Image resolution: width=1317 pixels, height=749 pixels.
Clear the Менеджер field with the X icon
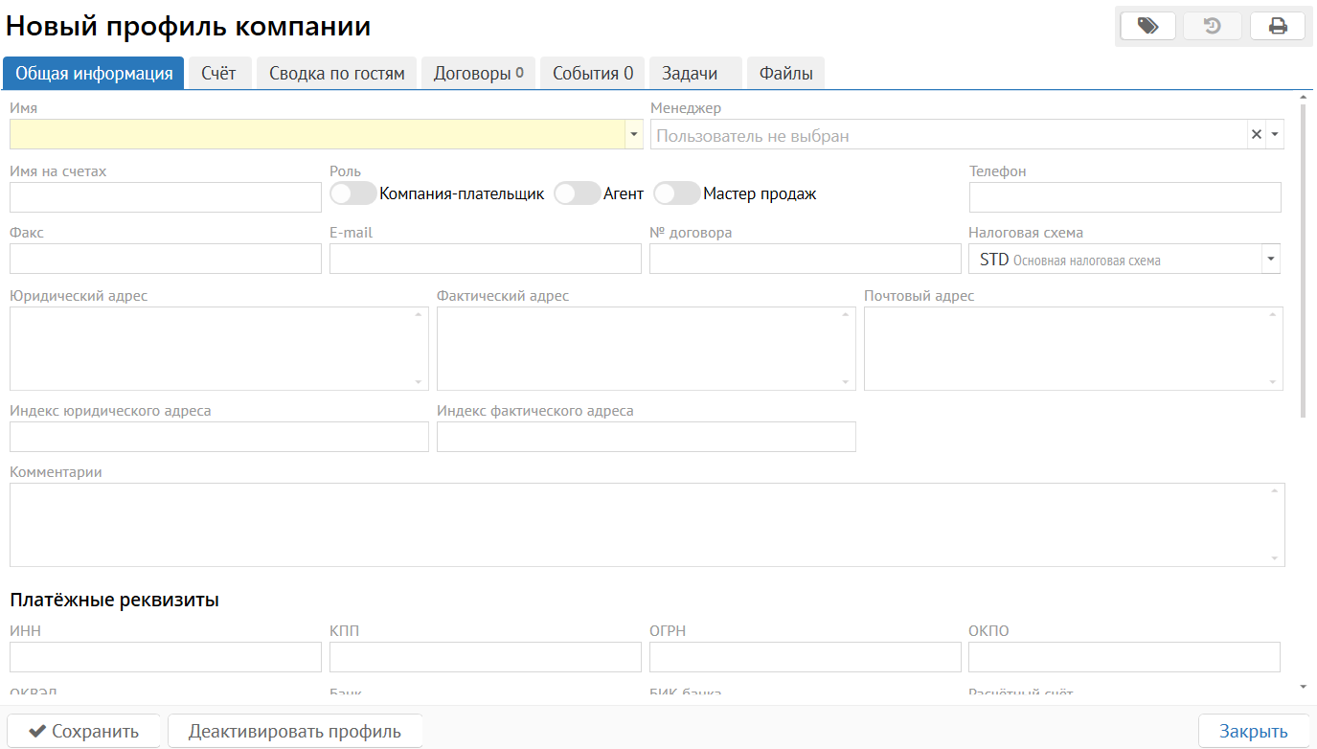1256,135
